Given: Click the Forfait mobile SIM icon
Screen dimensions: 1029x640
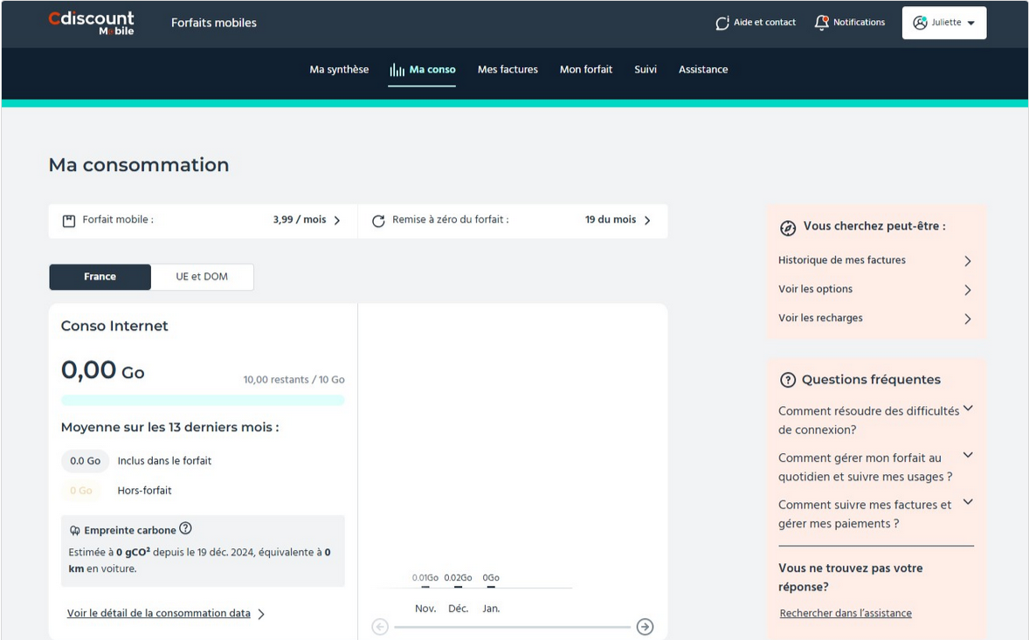Looking at the screenshot, I should coord(69,221).
